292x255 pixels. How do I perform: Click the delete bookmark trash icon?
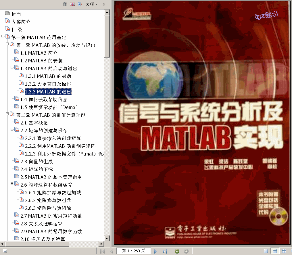point(65,4)
